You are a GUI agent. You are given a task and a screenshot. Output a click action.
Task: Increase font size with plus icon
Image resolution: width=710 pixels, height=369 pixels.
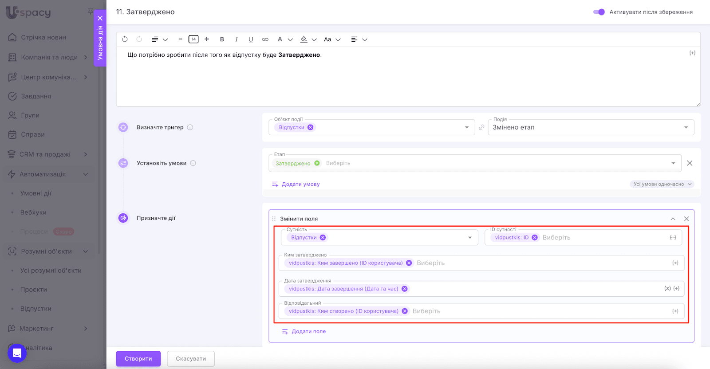click(207, 39)
